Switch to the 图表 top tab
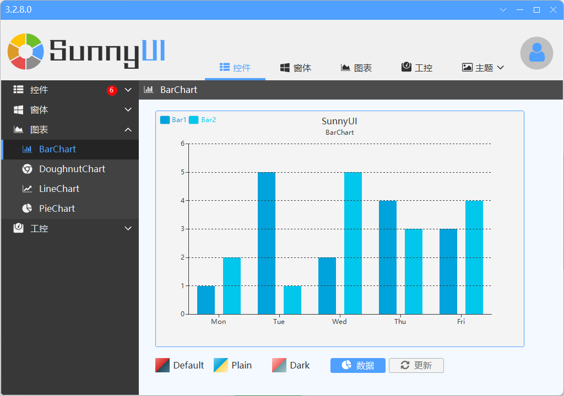Viewport: 564px width, 396px height. pyautogui.click(x=356, y=68)
